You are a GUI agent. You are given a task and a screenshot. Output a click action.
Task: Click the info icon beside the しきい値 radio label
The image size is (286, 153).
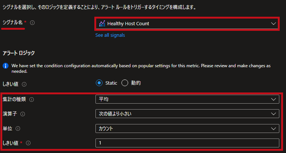tap(24, 84)
